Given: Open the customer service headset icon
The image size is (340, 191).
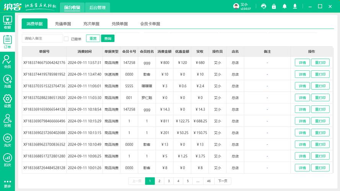Looking at the screenshot, I should click(264, 6).
